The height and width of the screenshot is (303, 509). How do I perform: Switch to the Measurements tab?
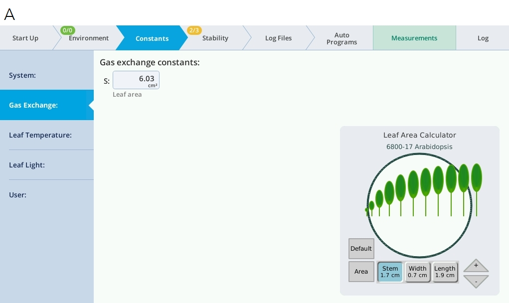[414, 38]
